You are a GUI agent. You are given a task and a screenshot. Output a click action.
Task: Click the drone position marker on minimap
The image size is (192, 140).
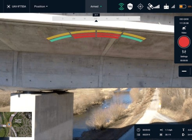[x=9, y=125]
